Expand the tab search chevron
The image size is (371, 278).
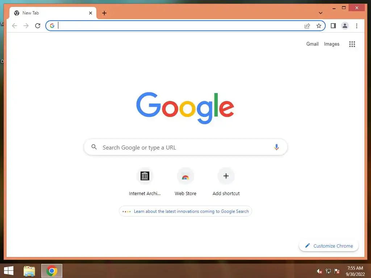coord(321,13)
